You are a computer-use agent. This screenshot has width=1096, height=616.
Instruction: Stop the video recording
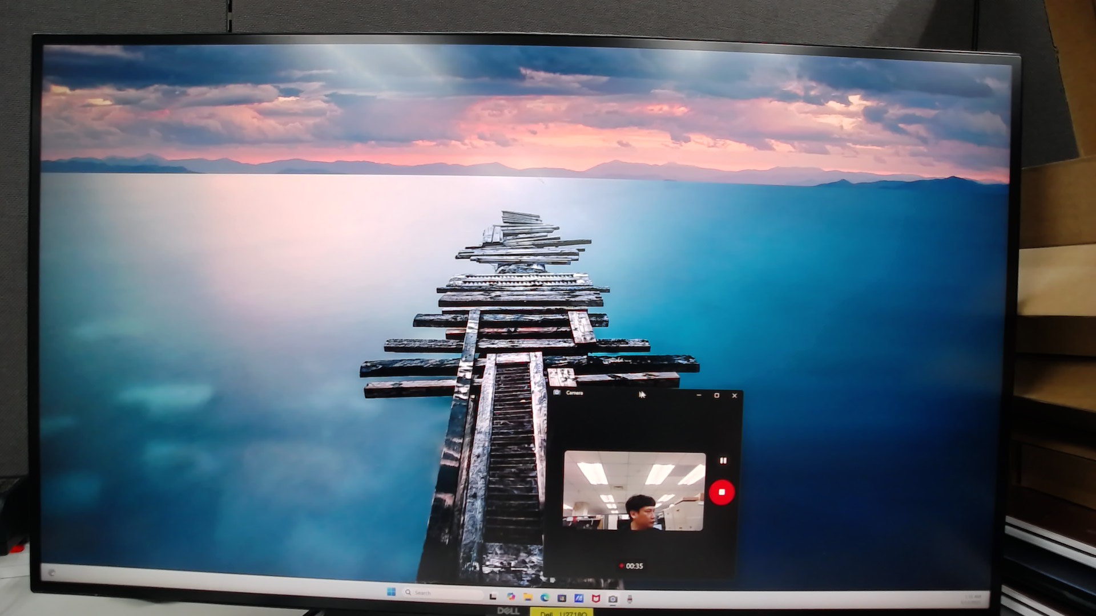pyautogui.click(x=722, y=492)
